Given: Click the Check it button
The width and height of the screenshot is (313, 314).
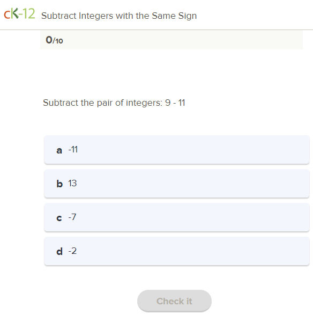Looking at the screenshot, I should point(174,301).
